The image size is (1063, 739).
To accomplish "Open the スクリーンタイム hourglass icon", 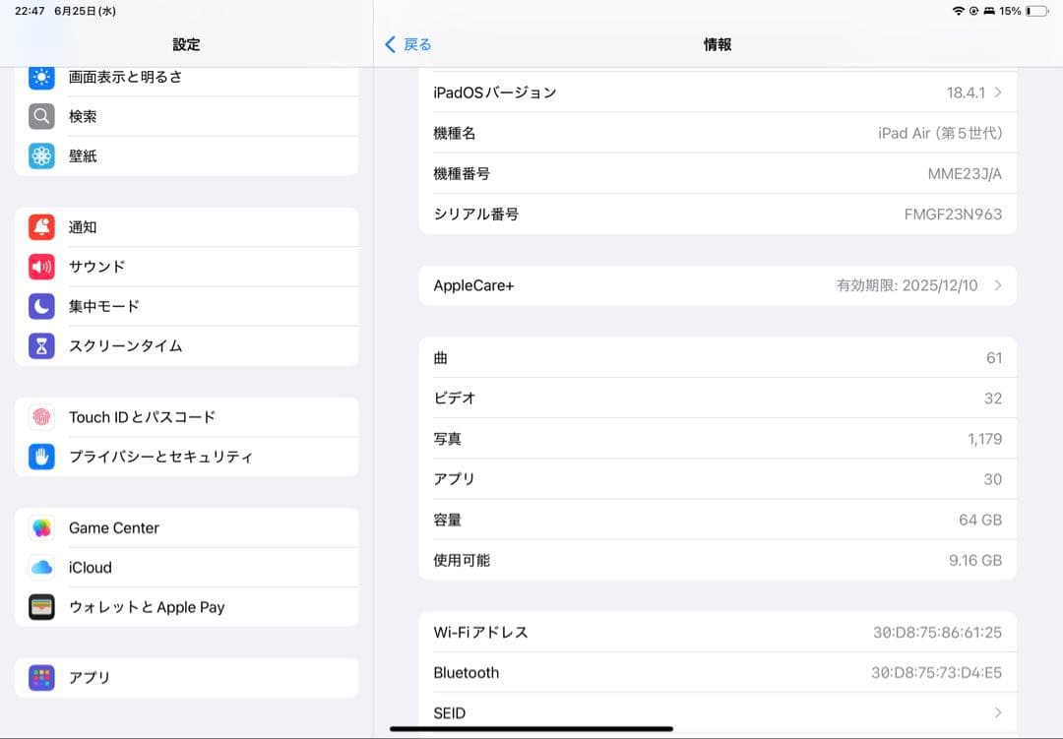I will point(40,345).
